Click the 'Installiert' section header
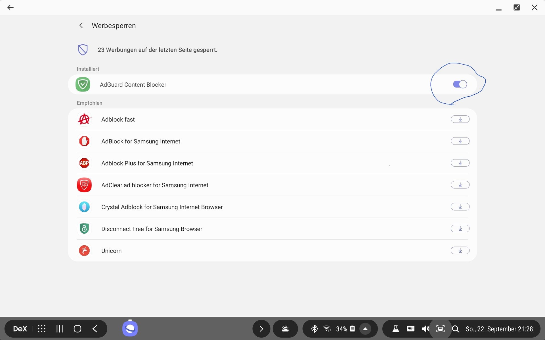Image resolution: width=545 pixels, height=340 pixels. click(88, 69)
